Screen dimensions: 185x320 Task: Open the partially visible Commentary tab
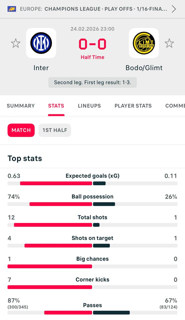coord(175,106)
